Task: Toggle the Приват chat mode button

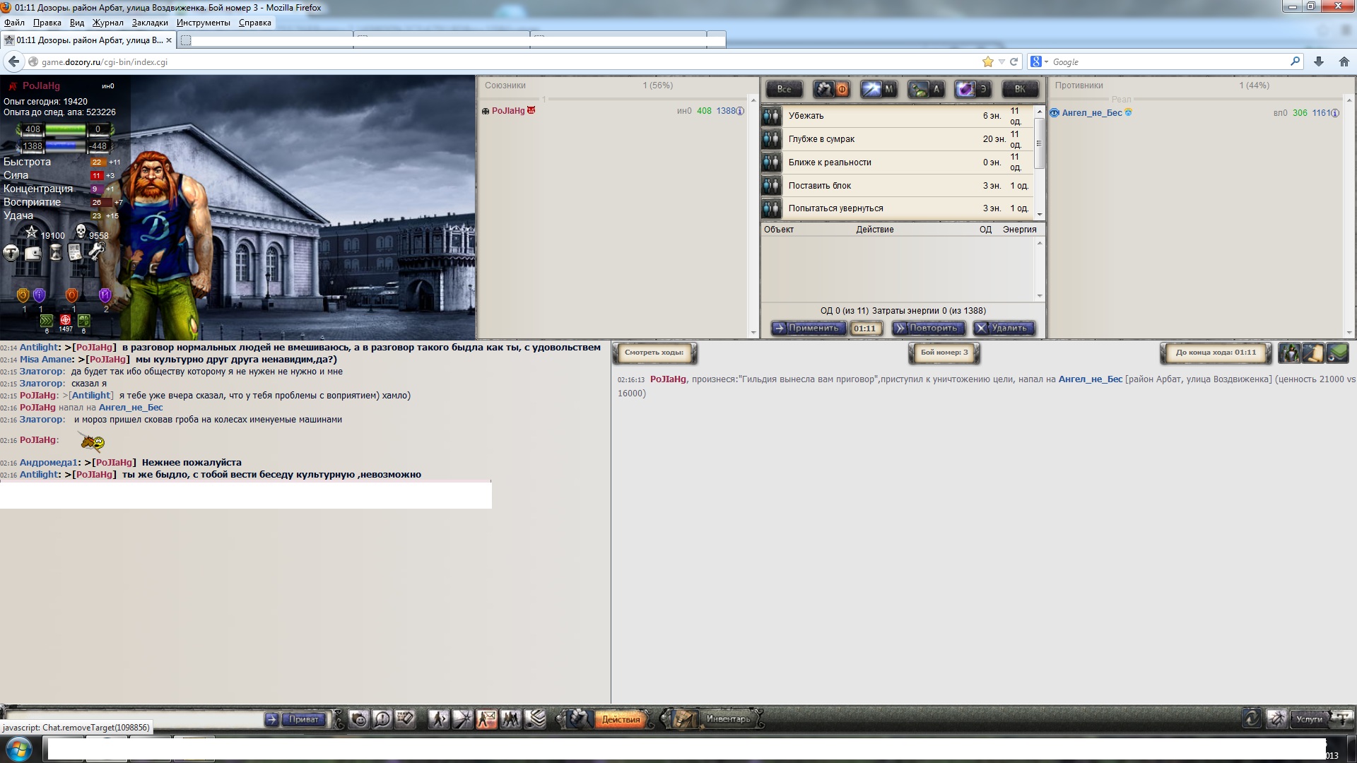Action: pyautogui.click(x=304, y=719)
